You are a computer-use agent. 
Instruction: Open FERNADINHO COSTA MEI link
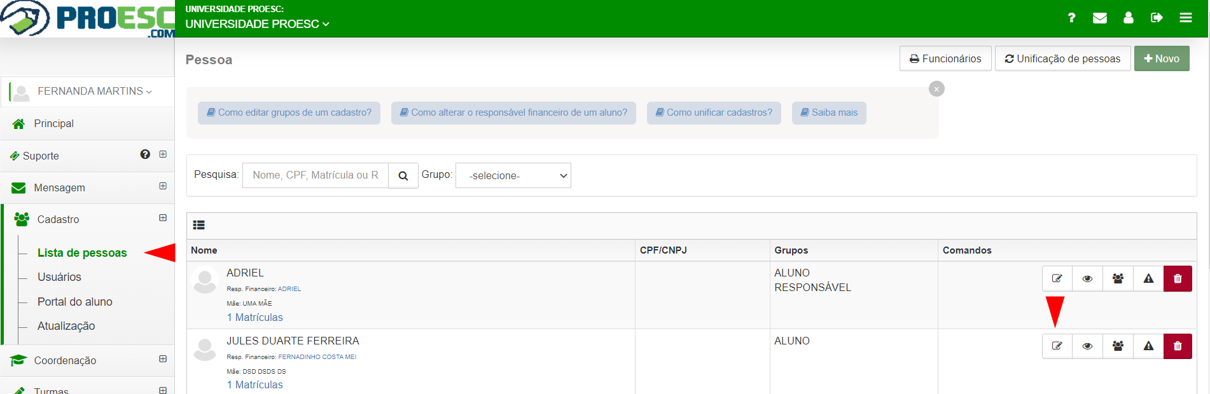click(317, 357)
